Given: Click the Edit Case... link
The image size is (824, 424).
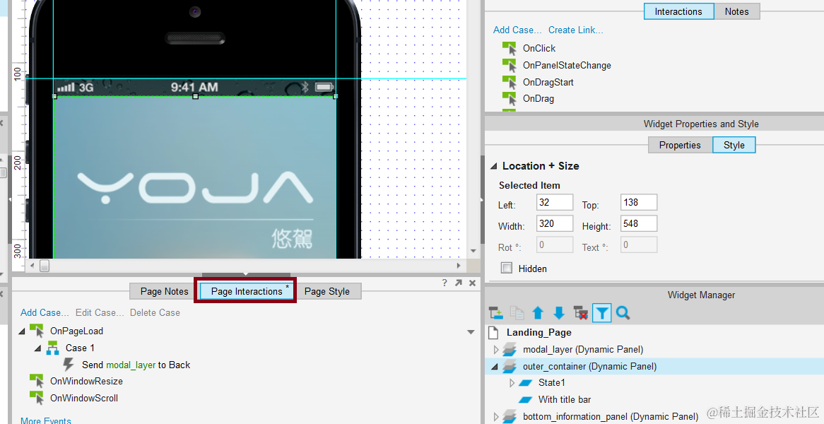Looking at the screenshot, I should coord(100,312).
